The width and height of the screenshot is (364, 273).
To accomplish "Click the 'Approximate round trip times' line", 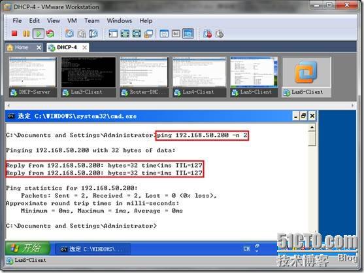I will tap(93, 203).
